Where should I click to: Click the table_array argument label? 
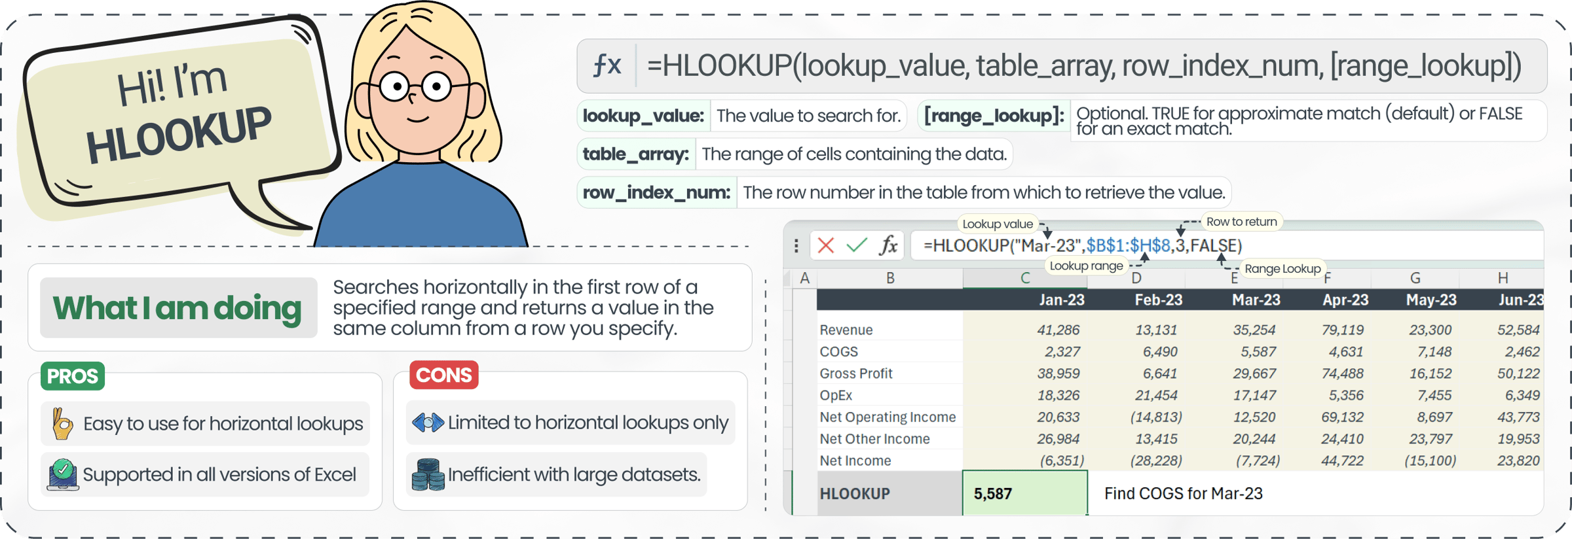point(635,154)
